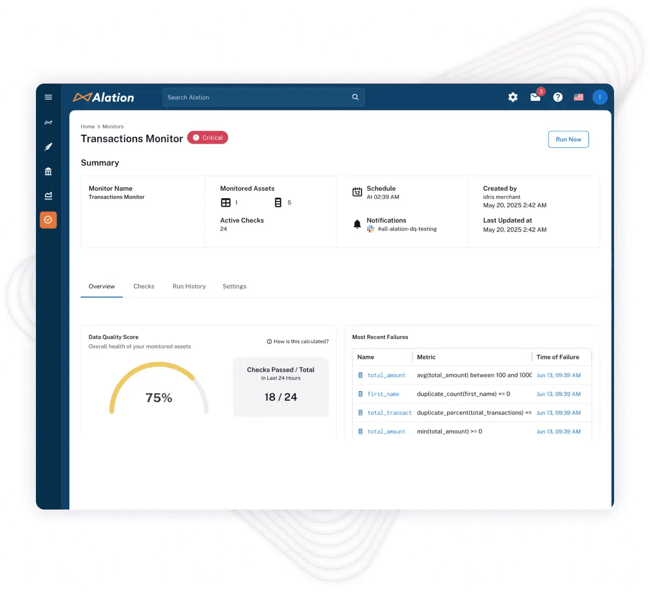This screenshot has height=592, width=650.
Task: Open the settings gear icon
Action: point(513,97)
